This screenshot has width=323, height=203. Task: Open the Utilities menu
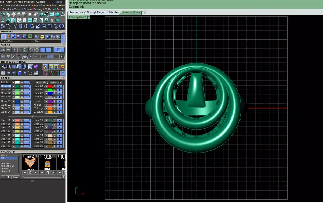click(18, 2)
